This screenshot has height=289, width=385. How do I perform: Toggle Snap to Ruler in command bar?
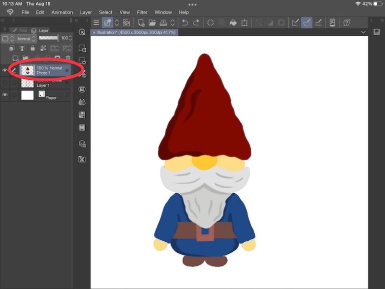point(295,23)
